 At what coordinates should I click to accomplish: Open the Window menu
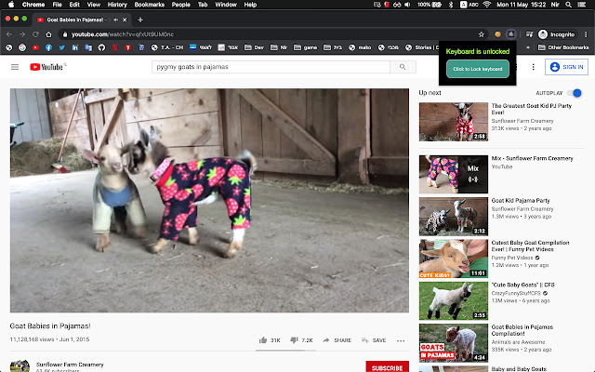[226, 5]
